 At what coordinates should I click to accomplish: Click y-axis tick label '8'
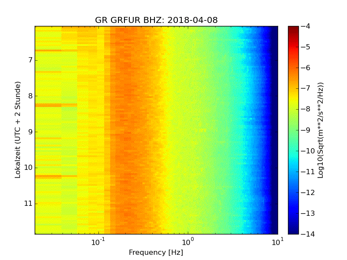click(30, 96)
